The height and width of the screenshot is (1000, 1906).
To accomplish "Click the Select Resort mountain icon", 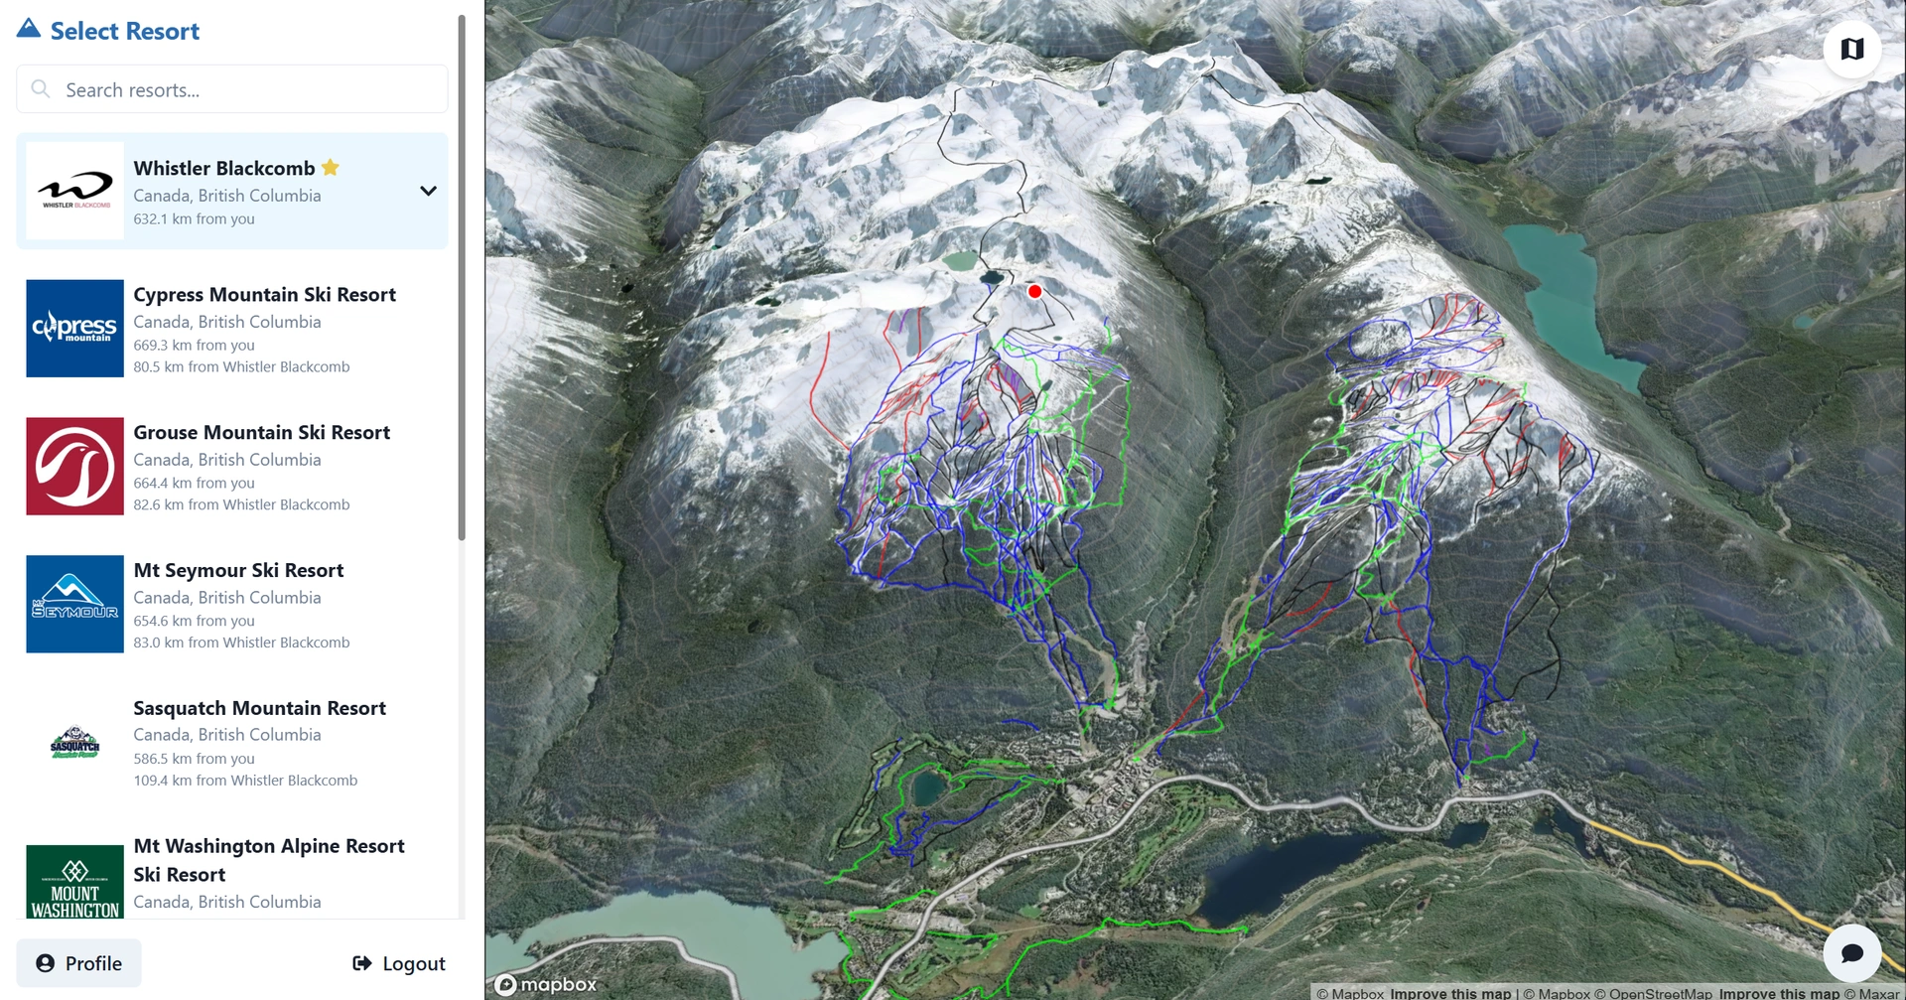I will tap(27, 28).
